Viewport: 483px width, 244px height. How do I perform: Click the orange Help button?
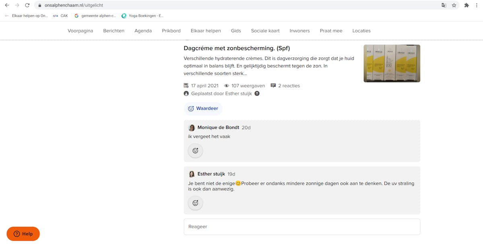click(23, 234)
